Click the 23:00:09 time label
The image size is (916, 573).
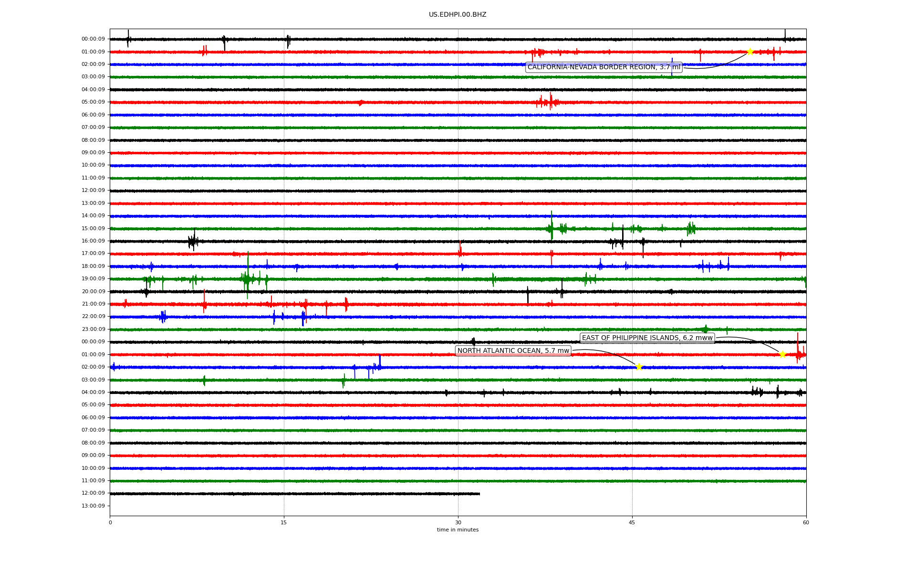coord(93,329)
